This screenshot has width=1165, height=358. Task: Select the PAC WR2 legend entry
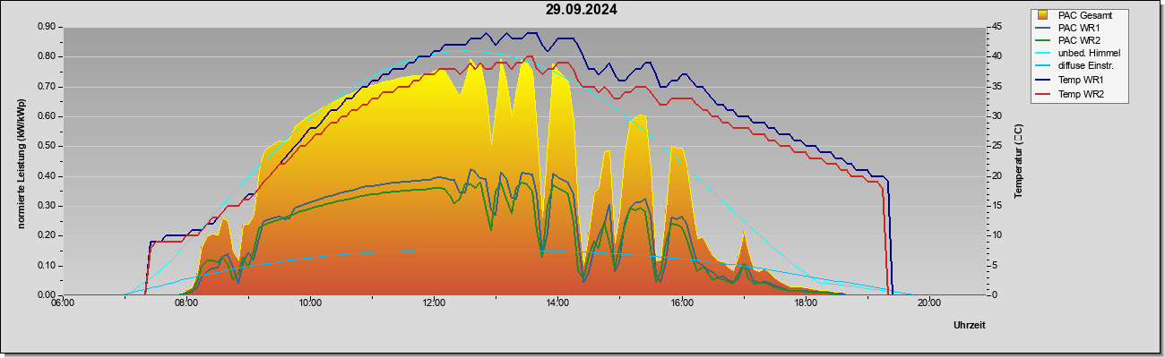click(1075, 40)
